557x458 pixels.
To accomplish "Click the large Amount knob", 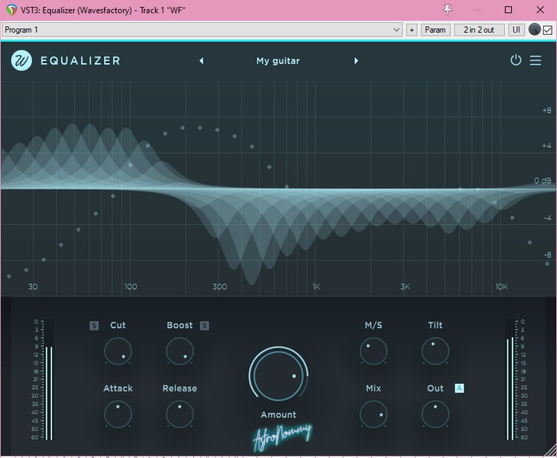I will (278, 375).
